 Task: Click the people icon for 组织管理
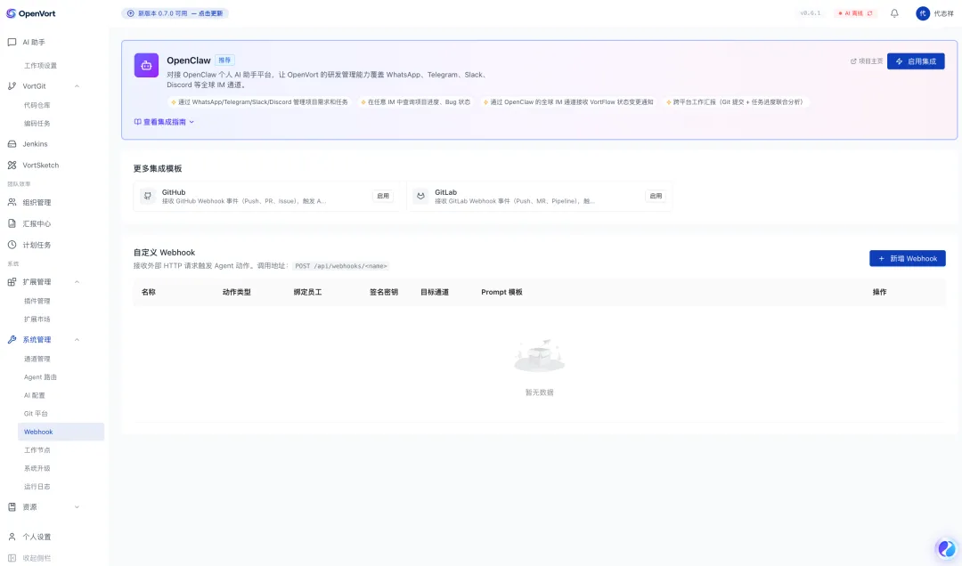click(12, 202)
